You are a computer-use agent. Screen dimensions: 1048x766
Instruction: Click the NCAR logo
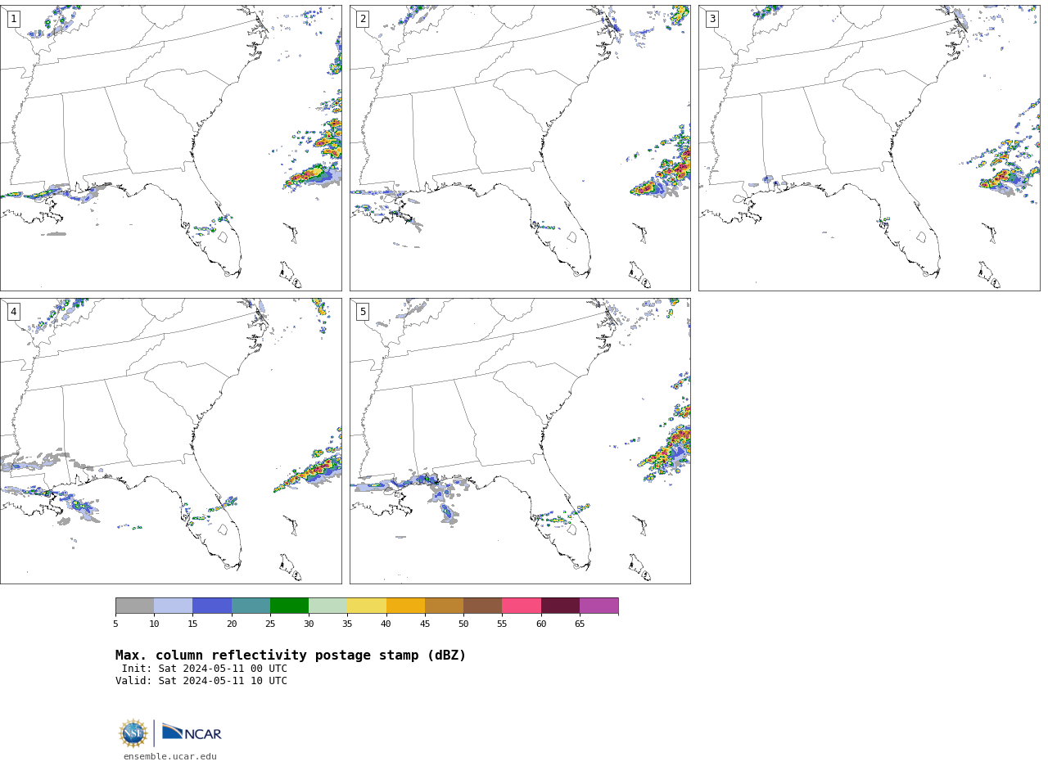tap(192, 732)
